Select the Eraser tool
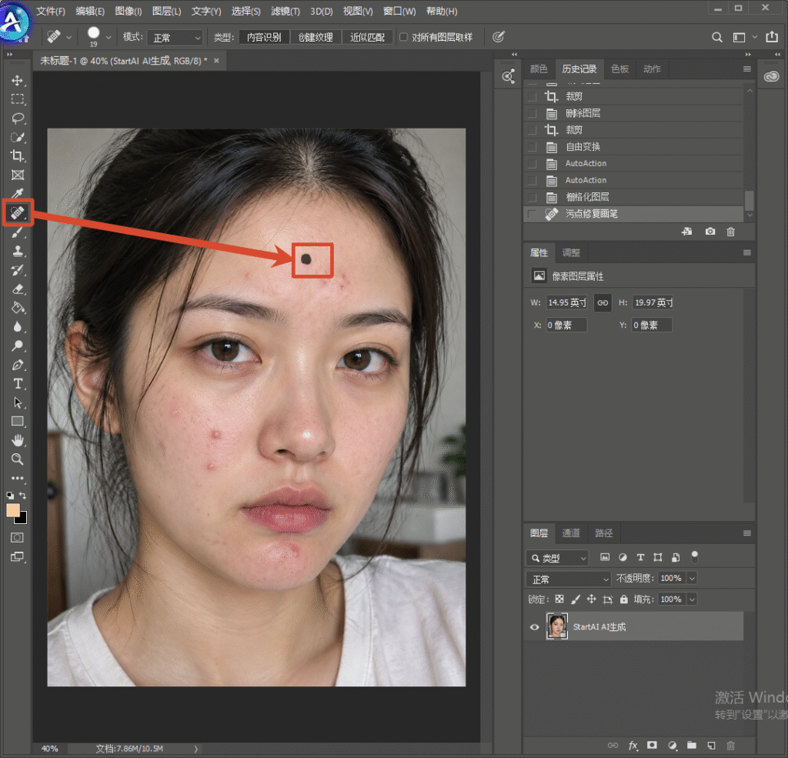This screenshot has height=758, width=788. (18, 289)
